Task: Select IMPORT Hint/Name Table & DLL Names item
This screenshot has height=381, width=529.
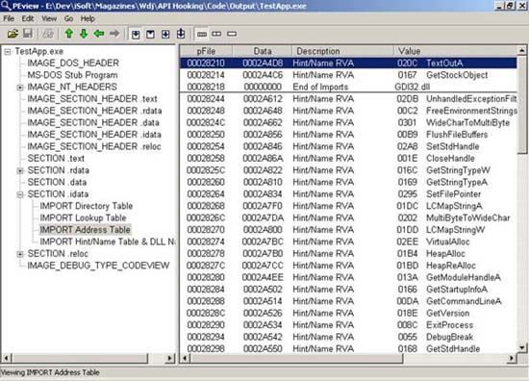Action: [108, 241]
